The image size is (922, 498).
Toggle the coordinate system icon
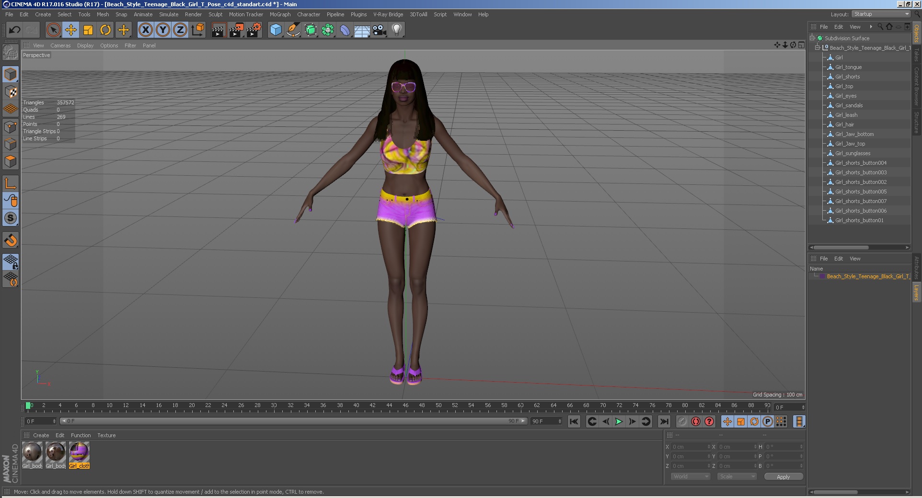[x=197, y=30]
